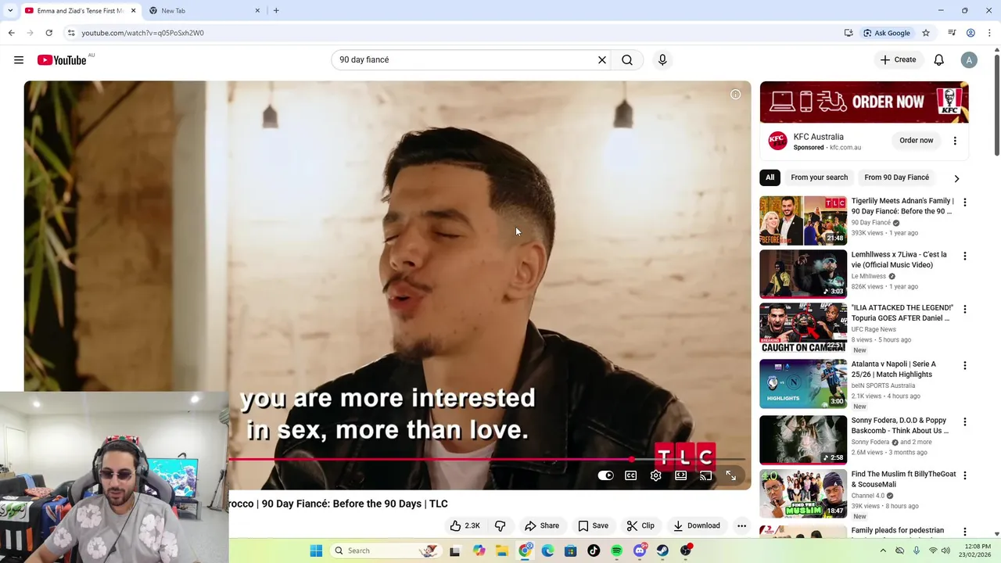Open Steam from the taskbar
The width and height of the screenshot is (1001, 563).
pos(662,550)
